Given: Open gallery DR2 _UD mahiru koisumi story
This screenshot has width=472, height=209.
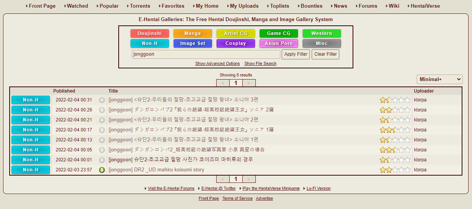Looking at the screenshot, I should tap(156, 170).
